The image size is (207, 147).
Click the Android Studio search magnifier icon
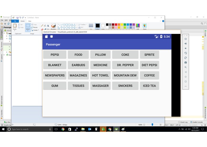point(202,24)
